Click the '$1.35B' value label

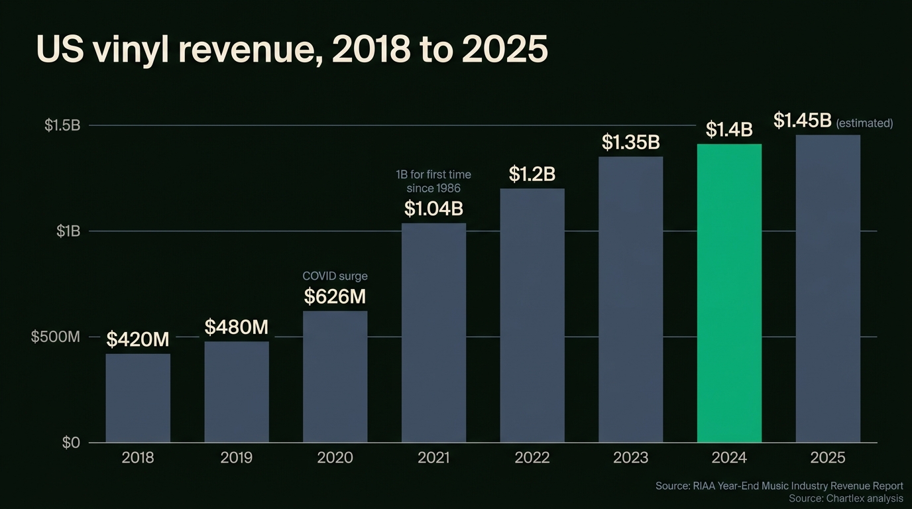tap(631, 142)
